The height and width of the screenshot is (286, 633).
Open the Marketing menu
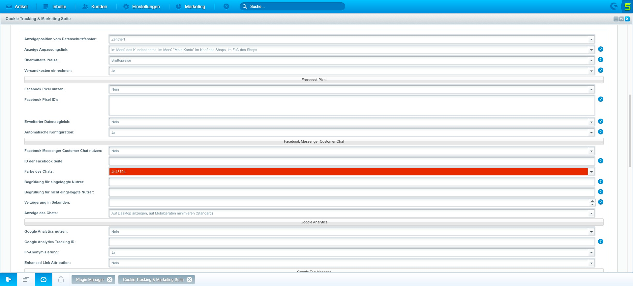point(191,7)
